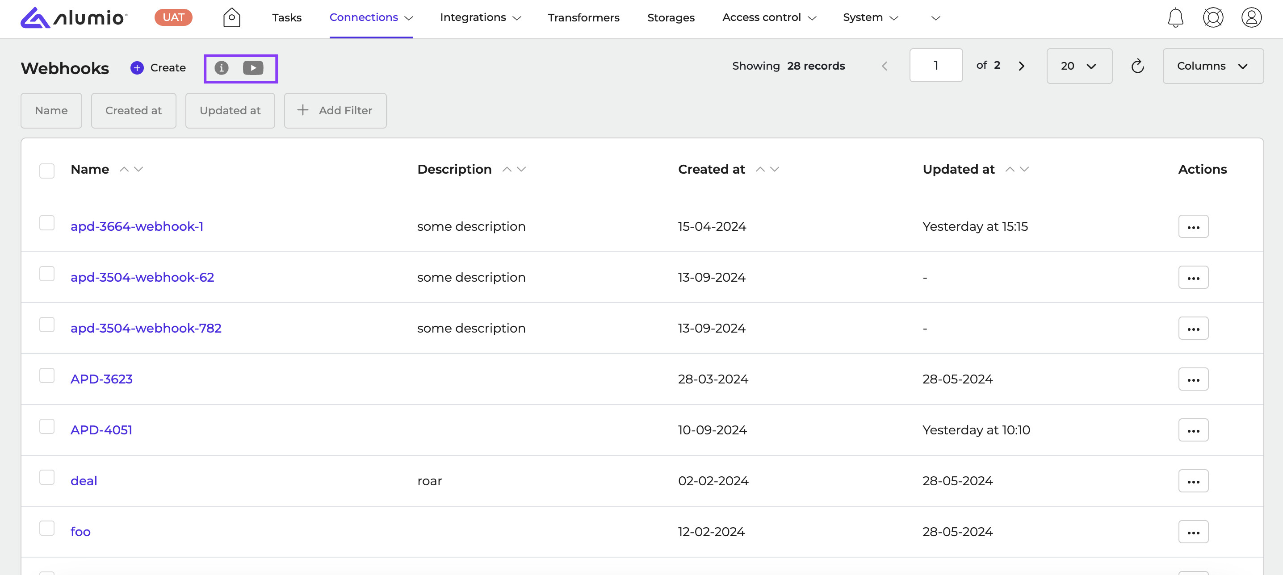
Task: Select all rows with header checkbox
Action: point(47,171)
